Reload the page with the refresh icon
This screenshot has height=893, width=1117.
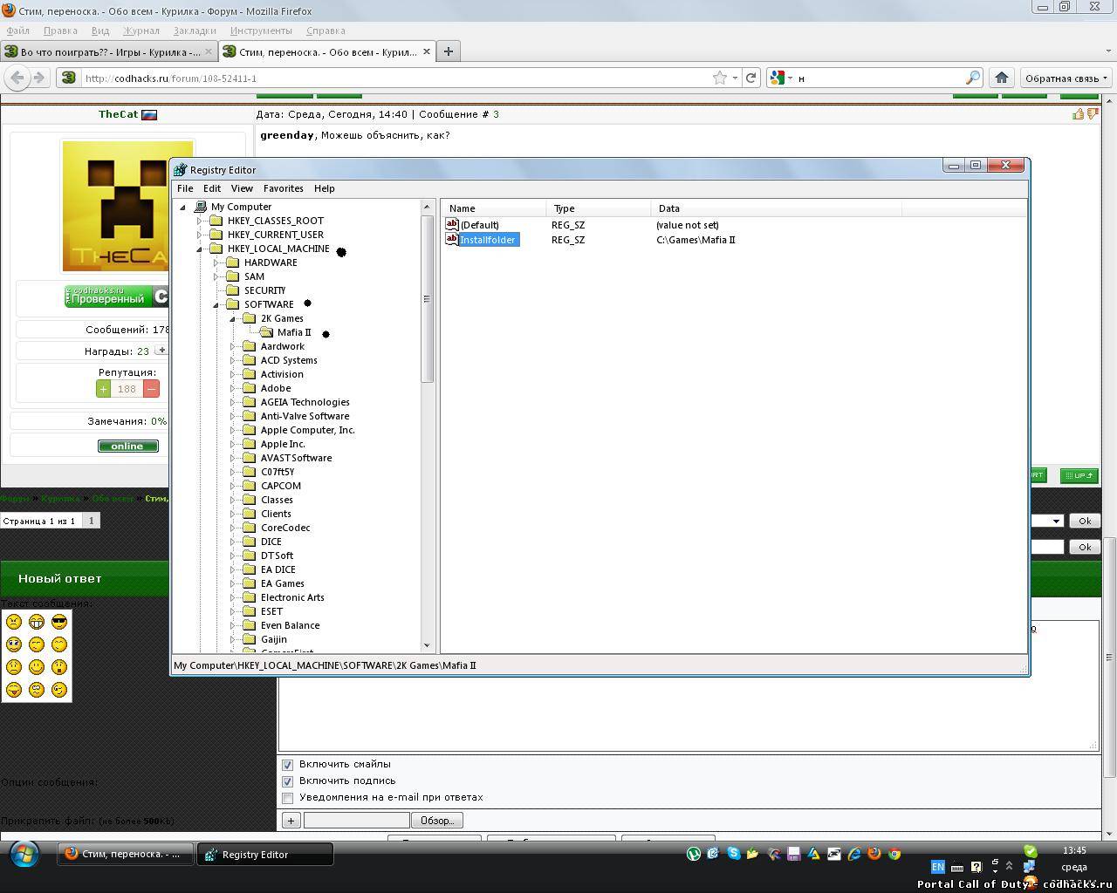[750, 78]
